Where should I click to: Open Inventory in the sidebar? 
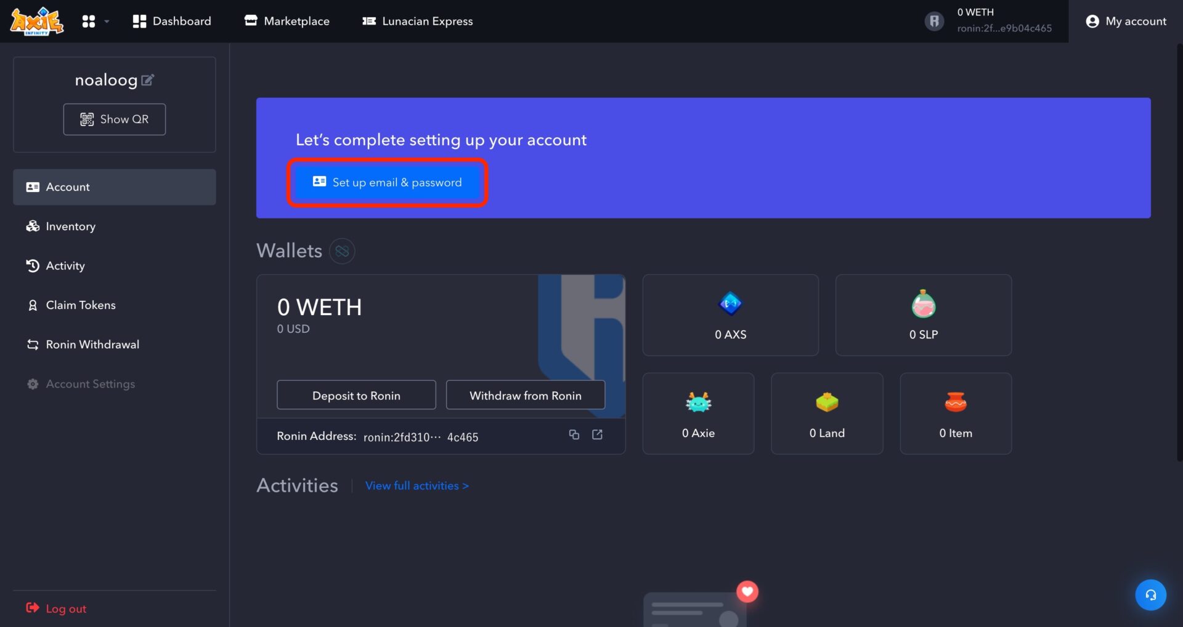coord(70,226)
